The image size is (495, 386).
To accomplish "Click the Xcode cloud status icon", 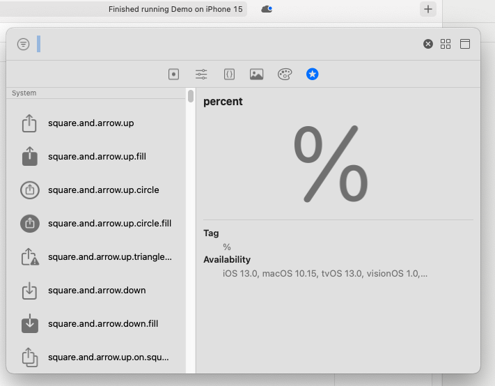I will (x=267, y=9).
